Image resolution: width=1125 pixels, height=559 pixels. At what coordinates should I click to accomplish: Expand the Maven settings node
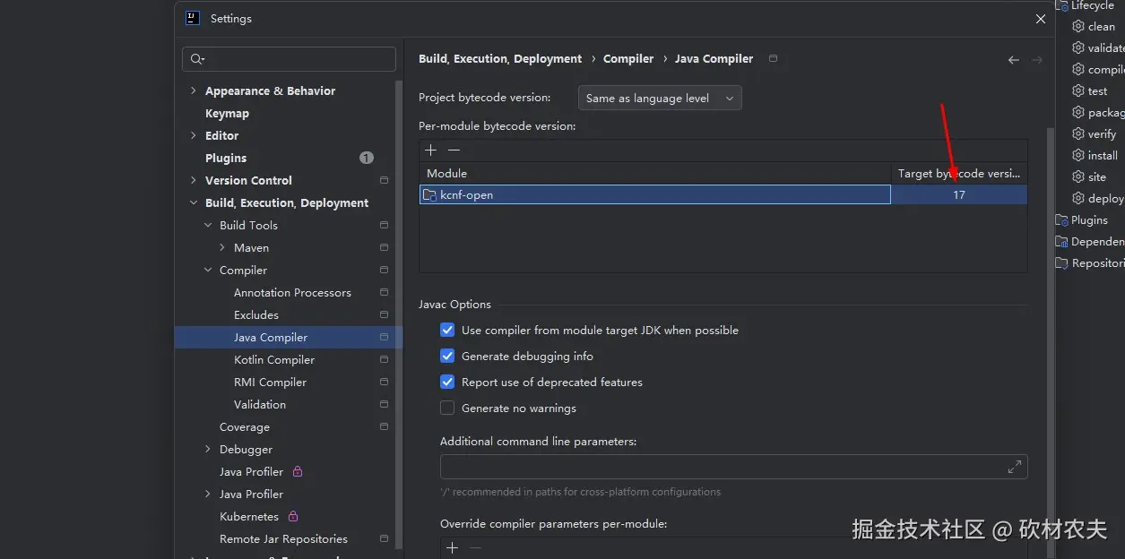(222, 248)
